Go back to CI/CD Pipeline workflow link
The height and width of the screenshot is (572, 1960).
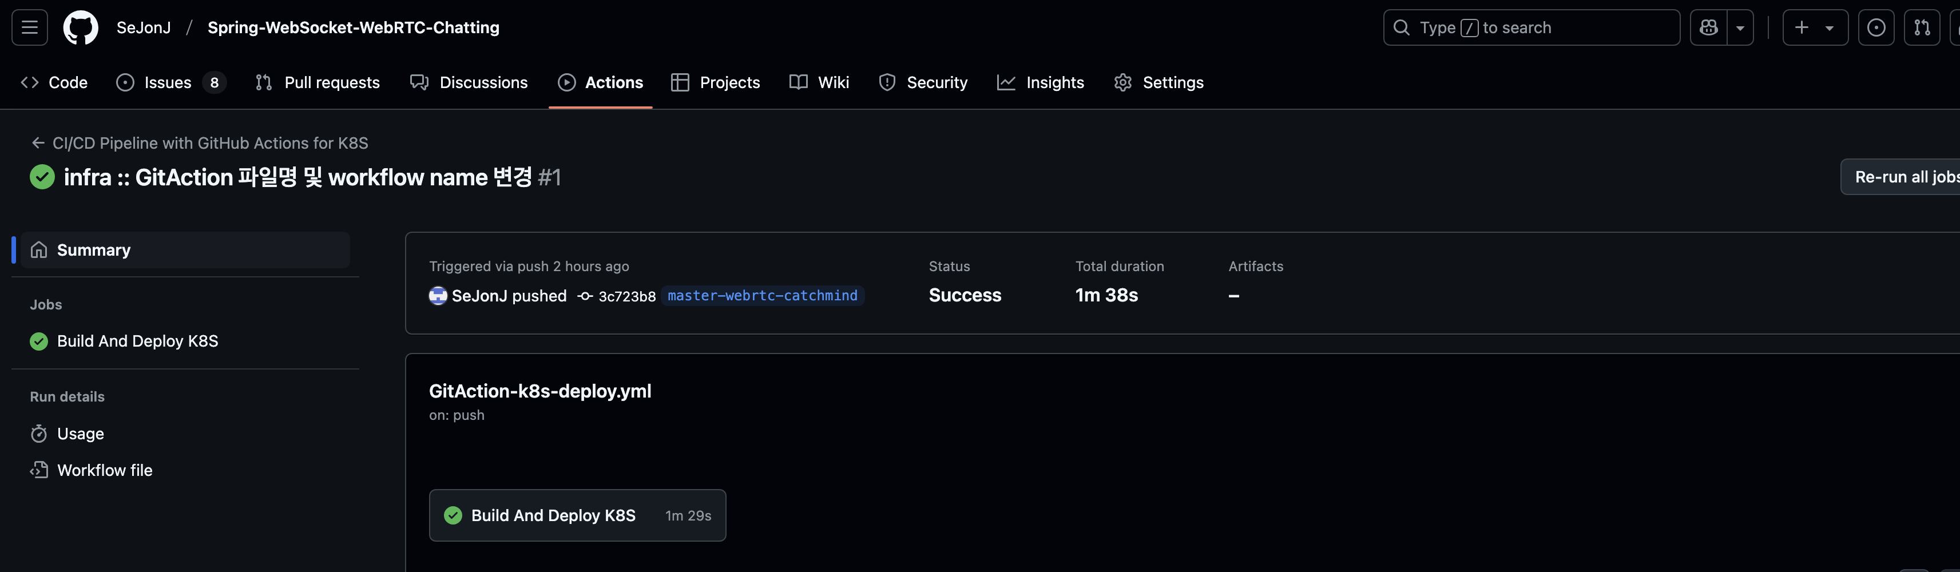pyautogui.click(x=210, y=143)
